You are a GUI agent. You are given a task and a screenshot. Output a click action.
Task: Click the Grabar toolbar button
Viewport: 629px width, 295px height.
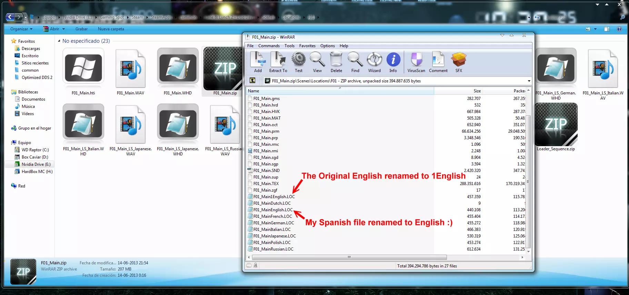pyautogui.click(x=81, y=29)
